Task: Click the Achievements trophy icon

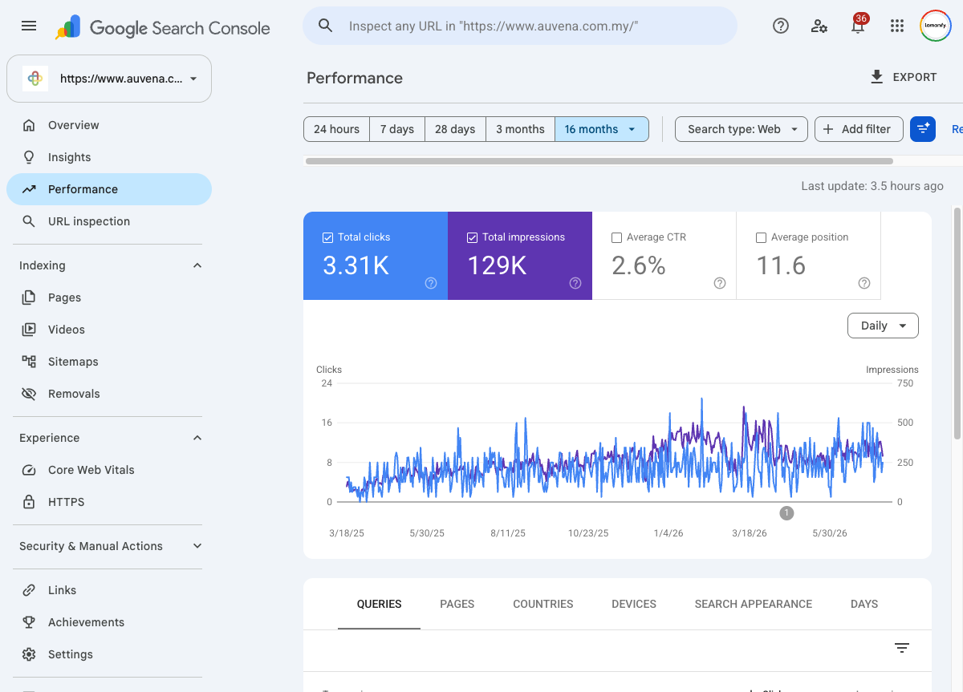Action: tap(29, 622)
